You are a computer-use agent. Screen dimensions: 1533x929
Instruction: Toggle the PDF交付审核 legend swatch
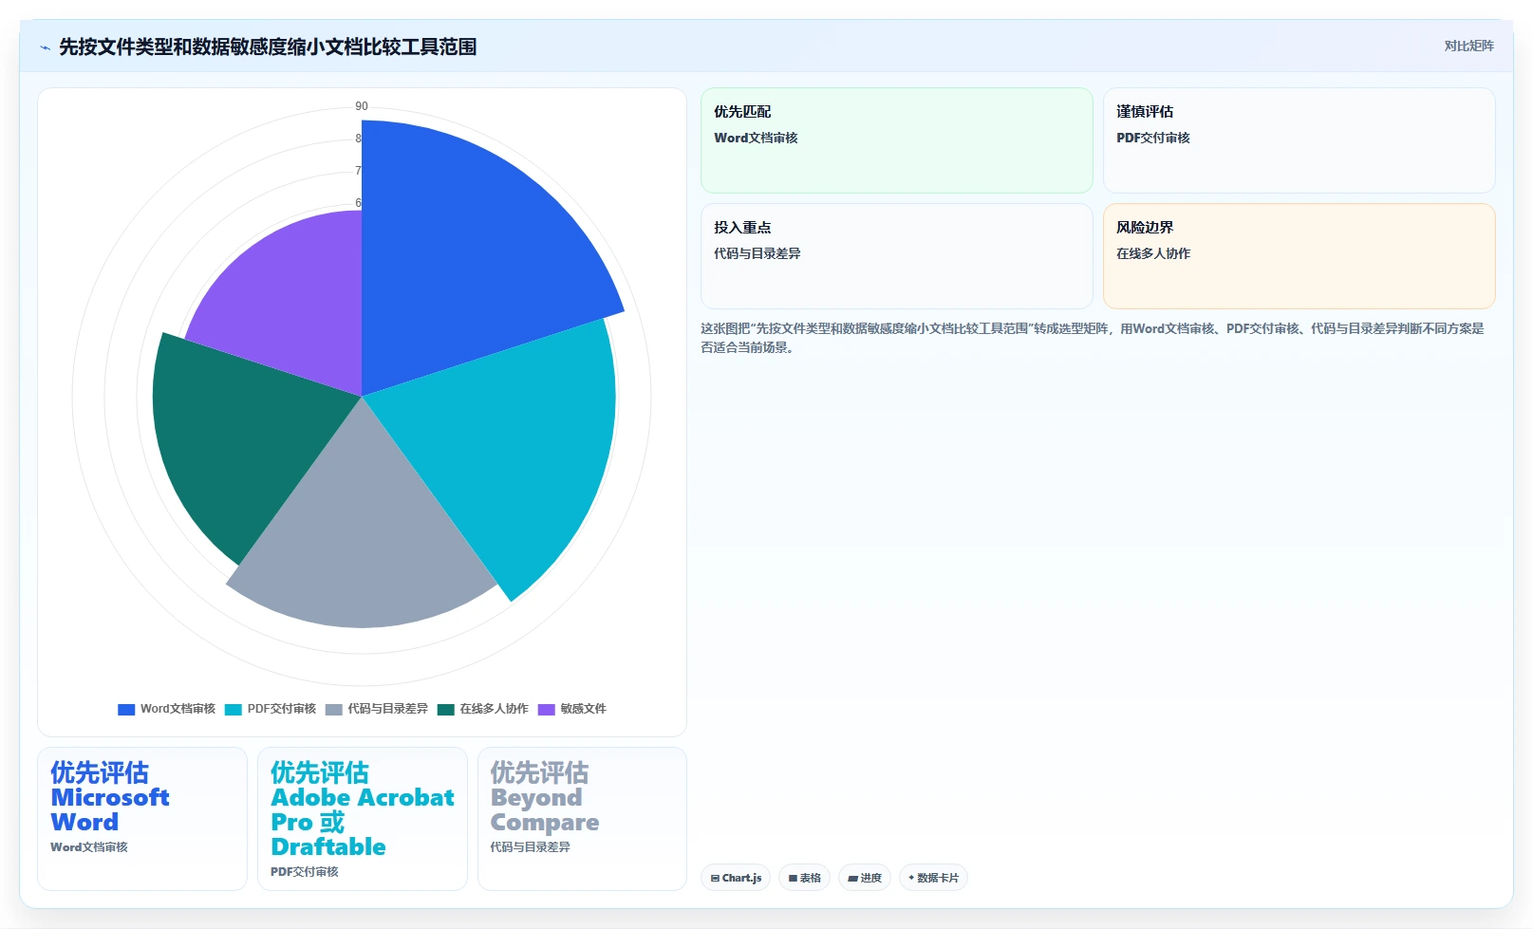[x=234, y=709]
